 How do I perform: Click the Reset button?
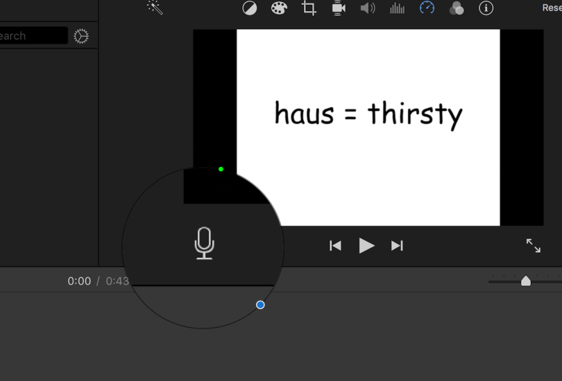pyautogui.click(x=552, y=8)
